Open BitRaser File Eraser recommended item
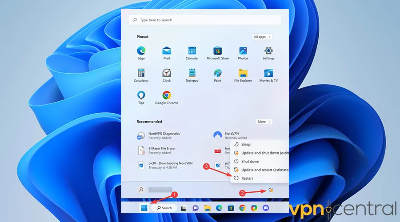The height and width of the screenshot is (222, 400). click(156, 151)
